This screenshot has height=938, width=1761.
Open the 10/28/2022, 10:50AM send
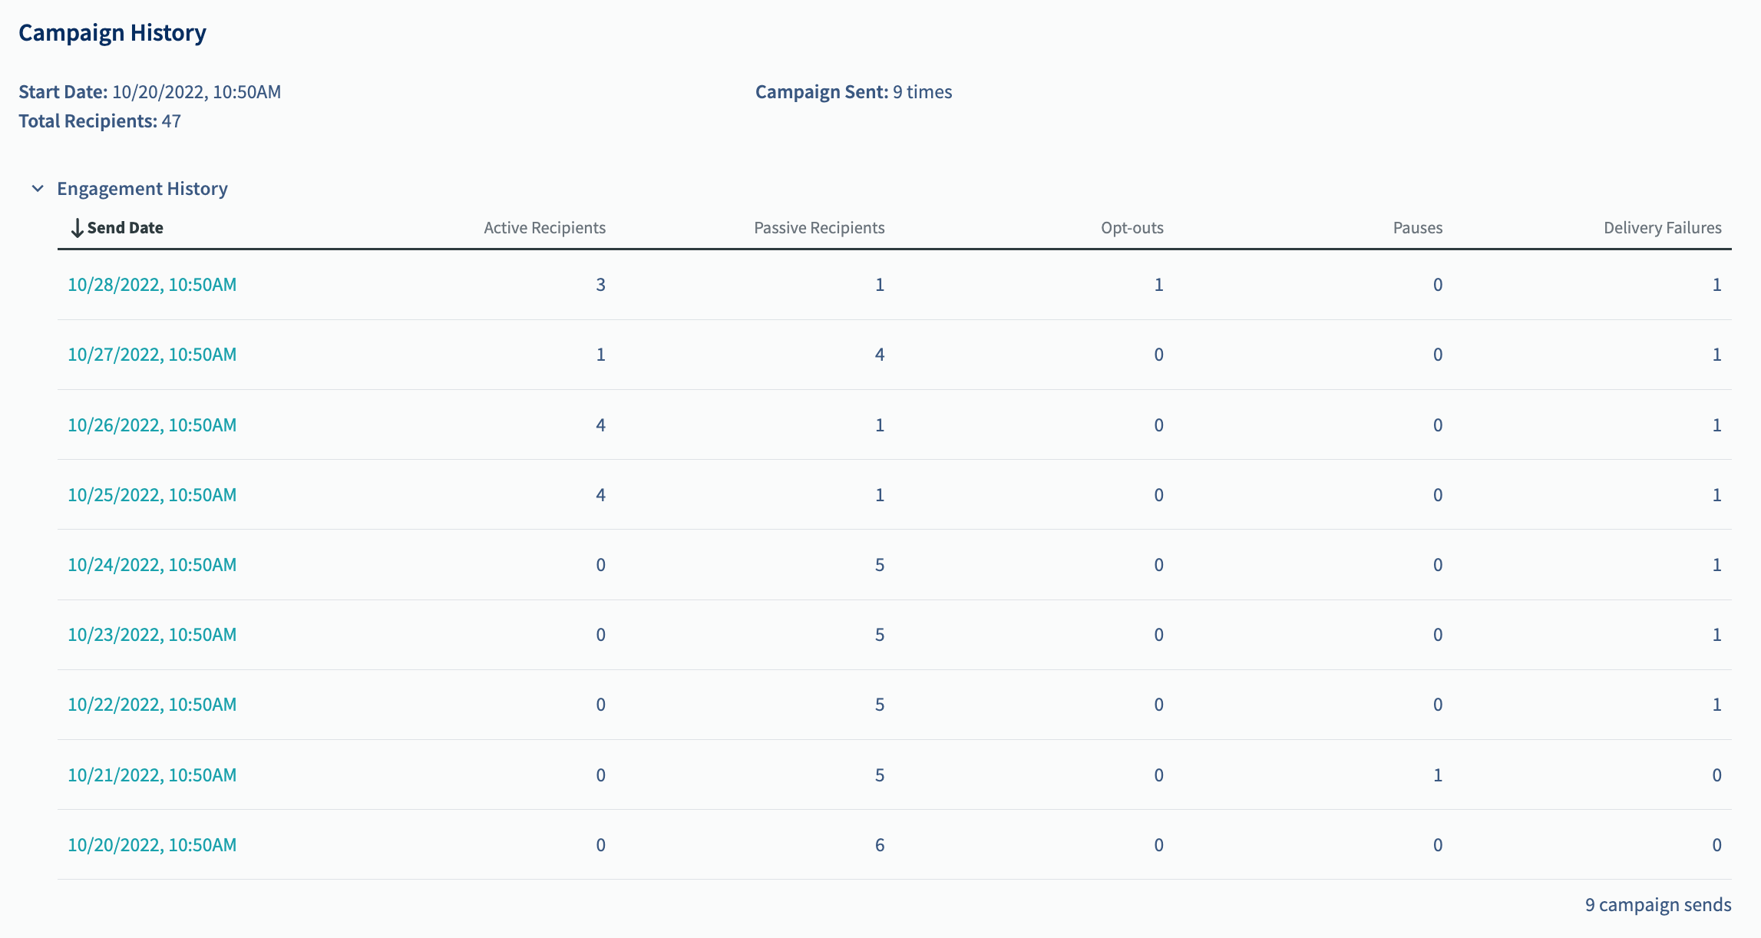click(152, 285)
